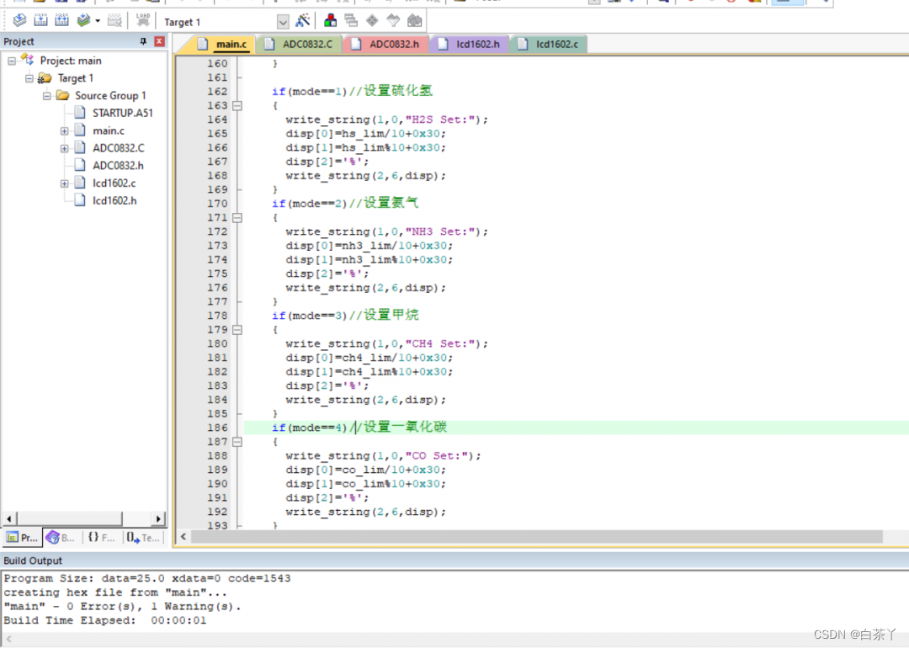Open the Books tab in Project panel
The height and width of the screenshot is (648, 909).
61,537
